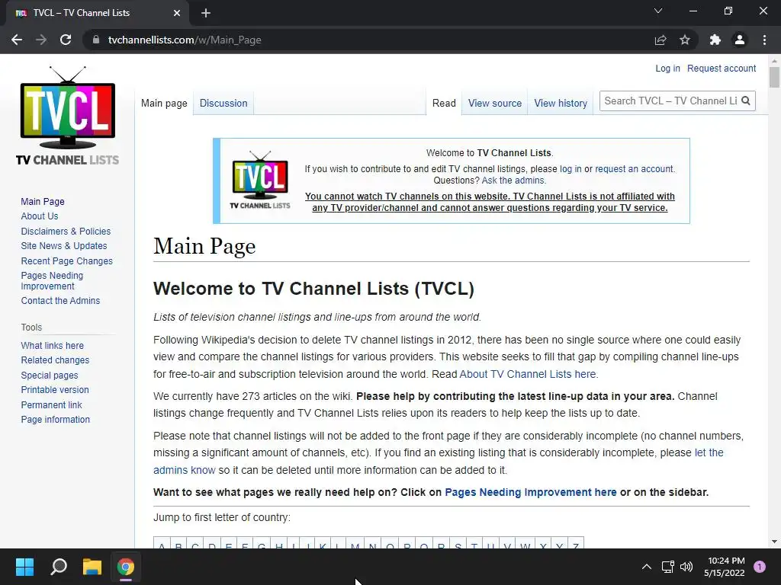
Task: Open the notification badge in taskbar
Action: coord(760,567)
